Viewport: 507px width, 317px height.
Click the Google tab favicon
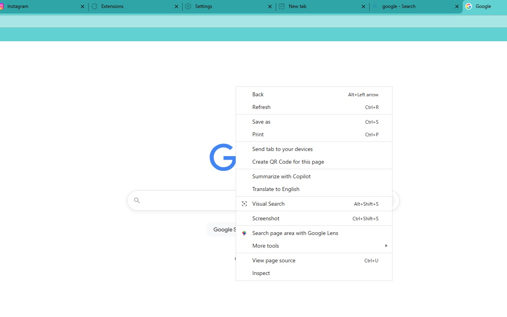(x=469, y=6)
